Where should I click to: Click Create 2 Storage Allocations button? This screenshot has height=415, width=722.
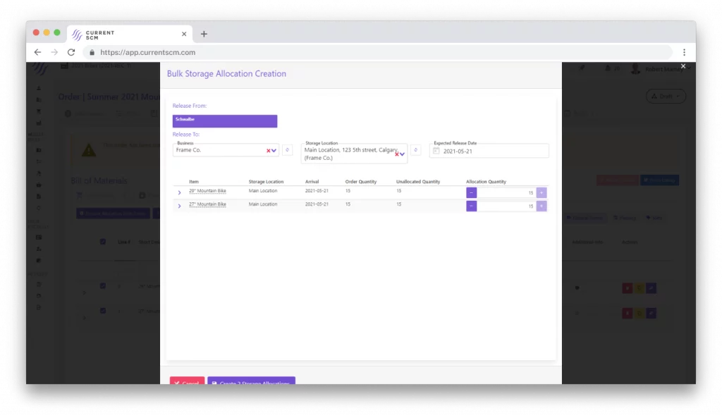click(x=251, y=381)
